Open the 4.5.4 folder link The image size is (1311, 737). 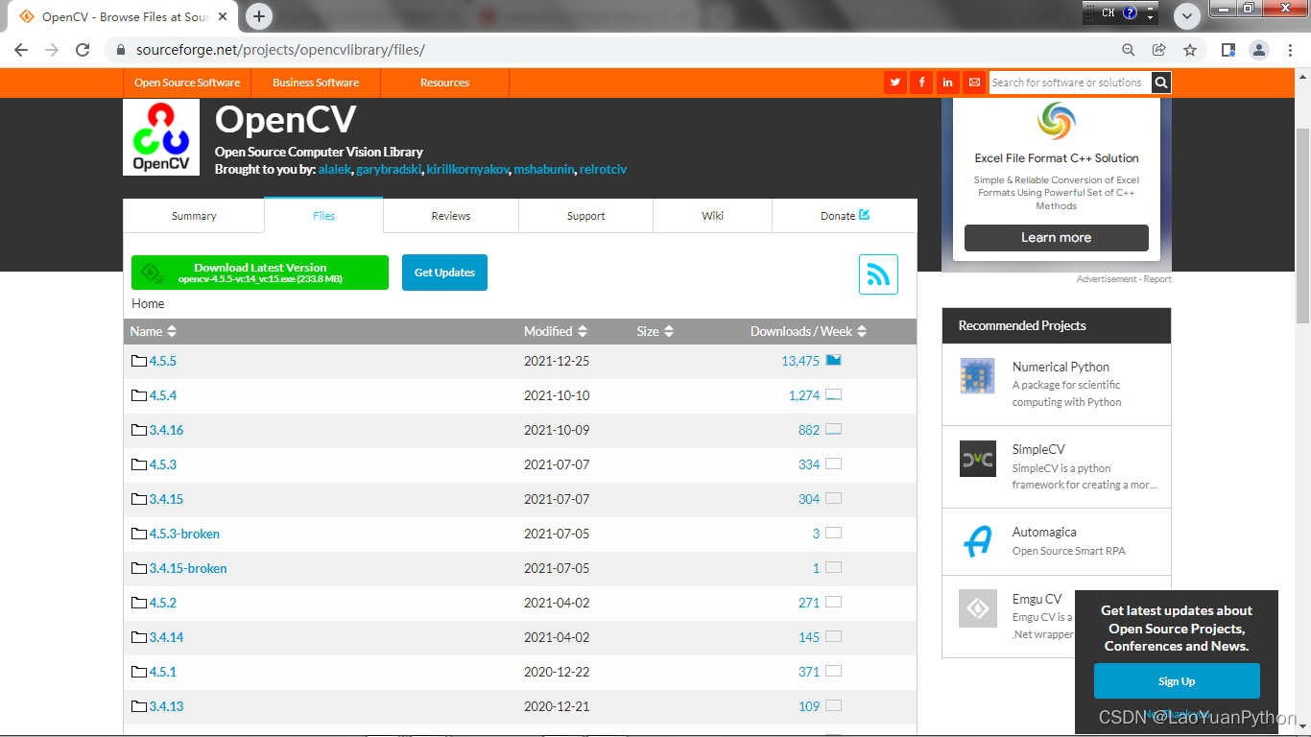click(162, 395)
